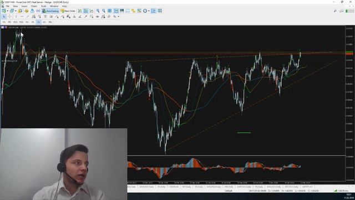Zoom out of the chart
Image resolution: width=355 pixels, height=200 pixels.
click(x=104, y=11)
